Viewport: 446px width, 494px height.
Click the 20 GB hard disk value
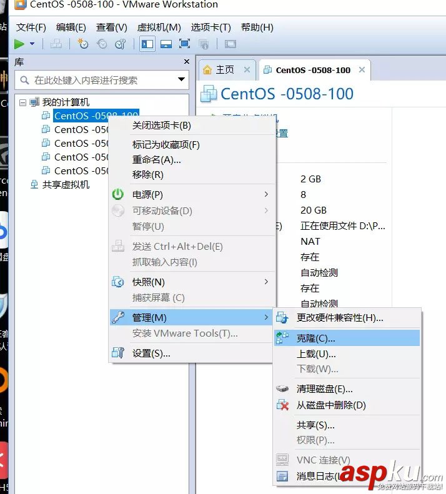click(x=314, y=210)
